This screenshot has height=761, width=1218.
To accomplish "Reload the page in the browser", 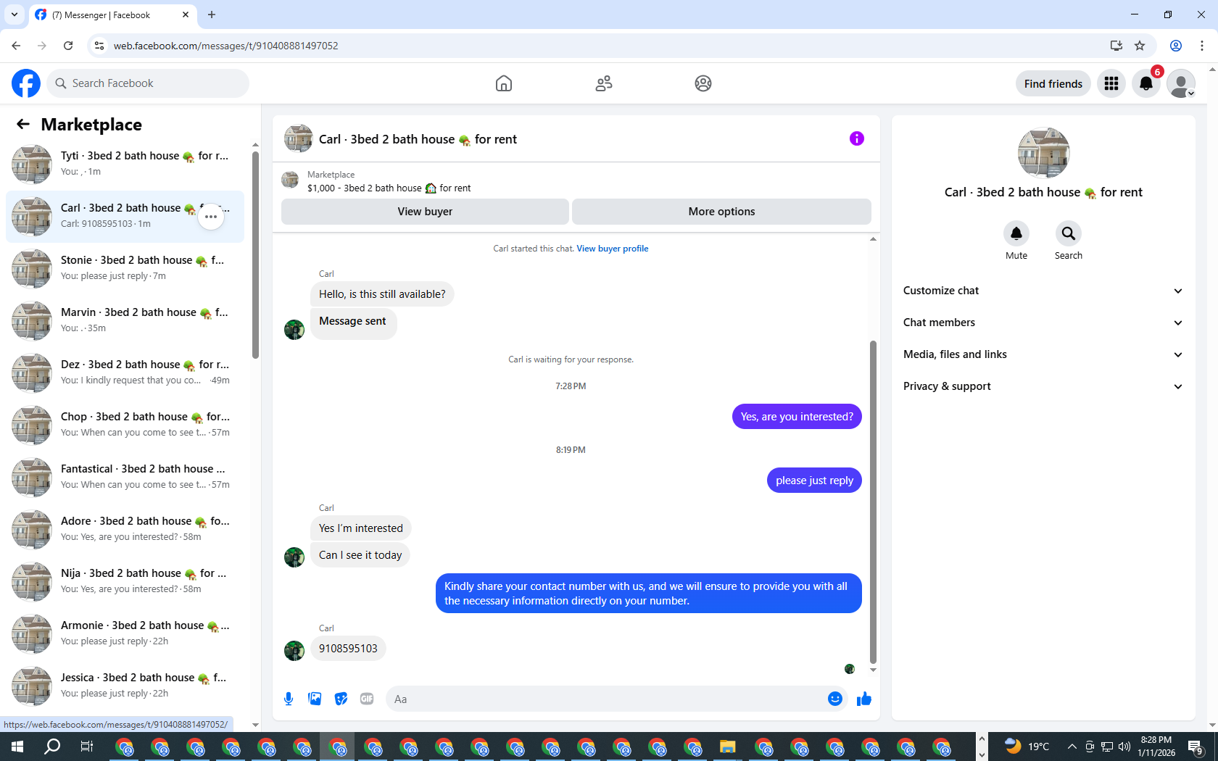I will click(68, 46).
